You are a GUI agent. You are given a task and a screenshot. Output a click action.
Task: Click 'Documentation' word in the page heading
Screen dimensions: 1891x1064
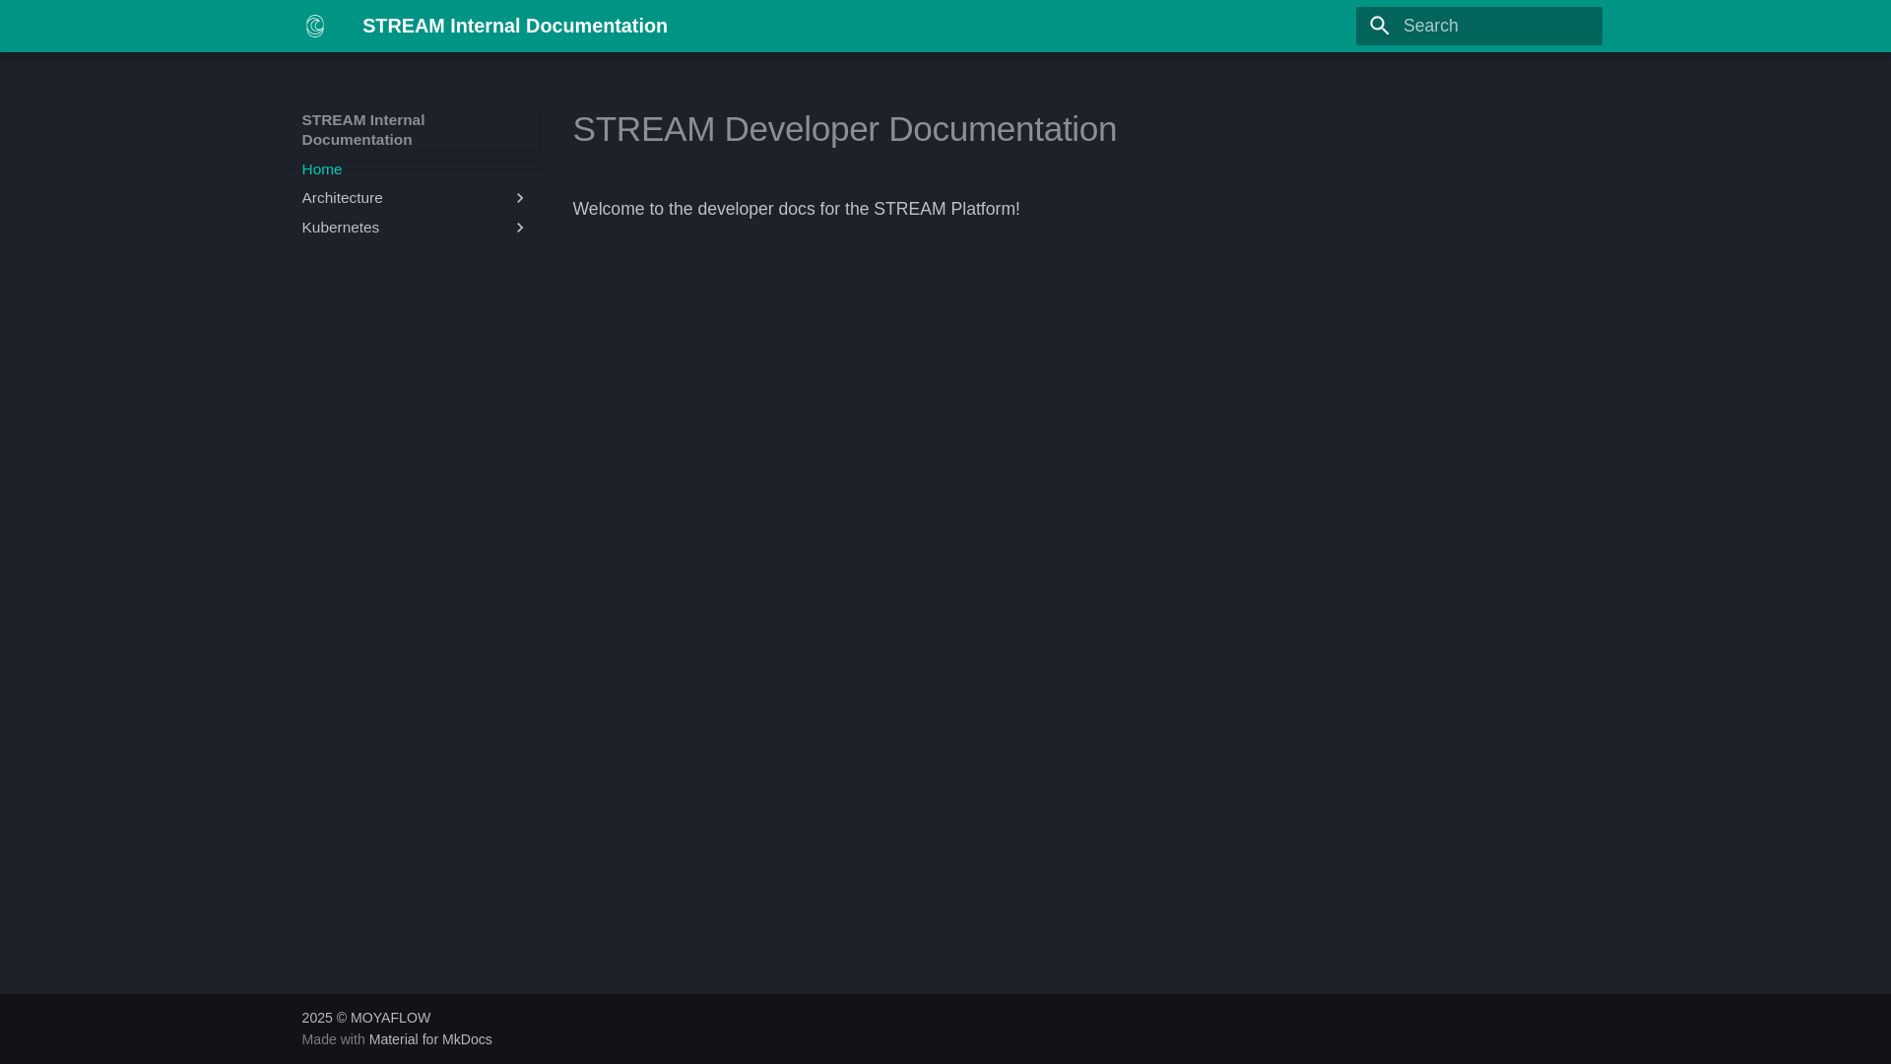pos(1002,129)
